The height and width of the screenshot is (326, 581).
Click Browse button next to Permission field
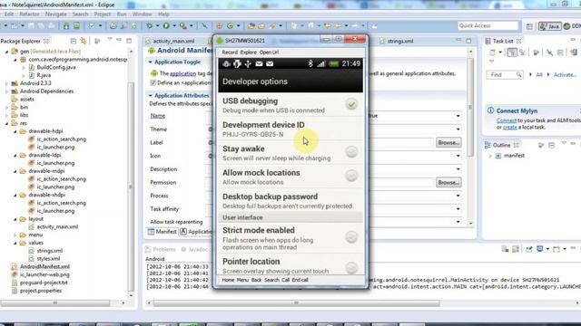(x=448, y=183)
